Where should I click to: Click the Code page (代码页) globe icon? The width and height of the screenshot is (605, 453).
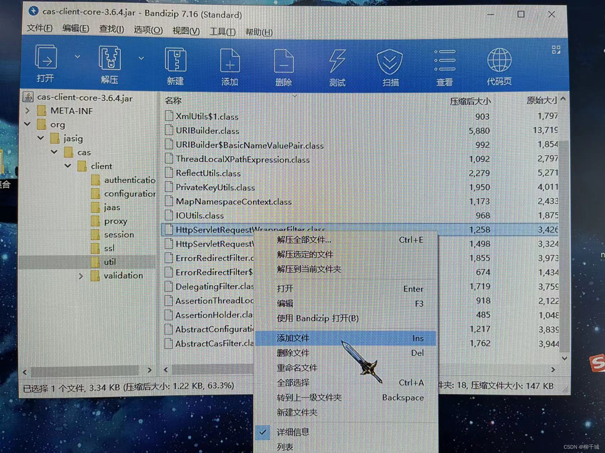[x=499, y=60]
